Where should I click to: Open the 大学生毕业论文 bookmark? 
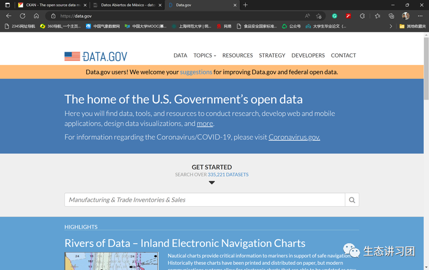pos(326,26)
